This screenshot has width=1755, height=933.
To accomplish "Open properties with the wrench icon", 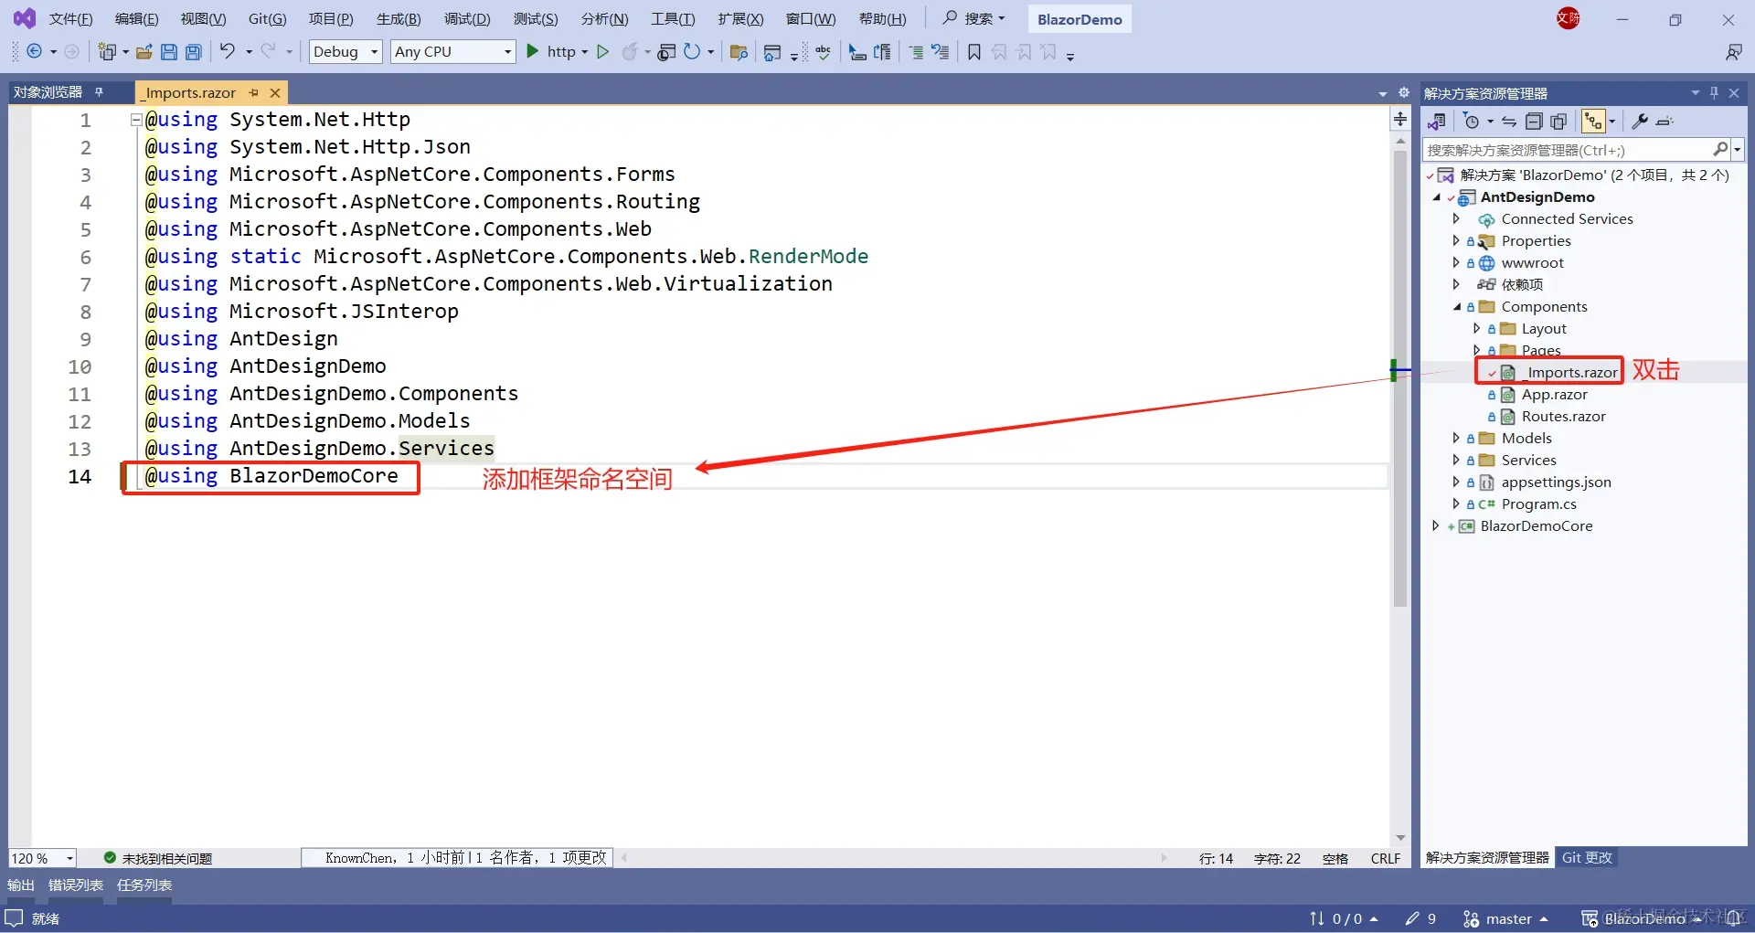I will (1640, 122).
